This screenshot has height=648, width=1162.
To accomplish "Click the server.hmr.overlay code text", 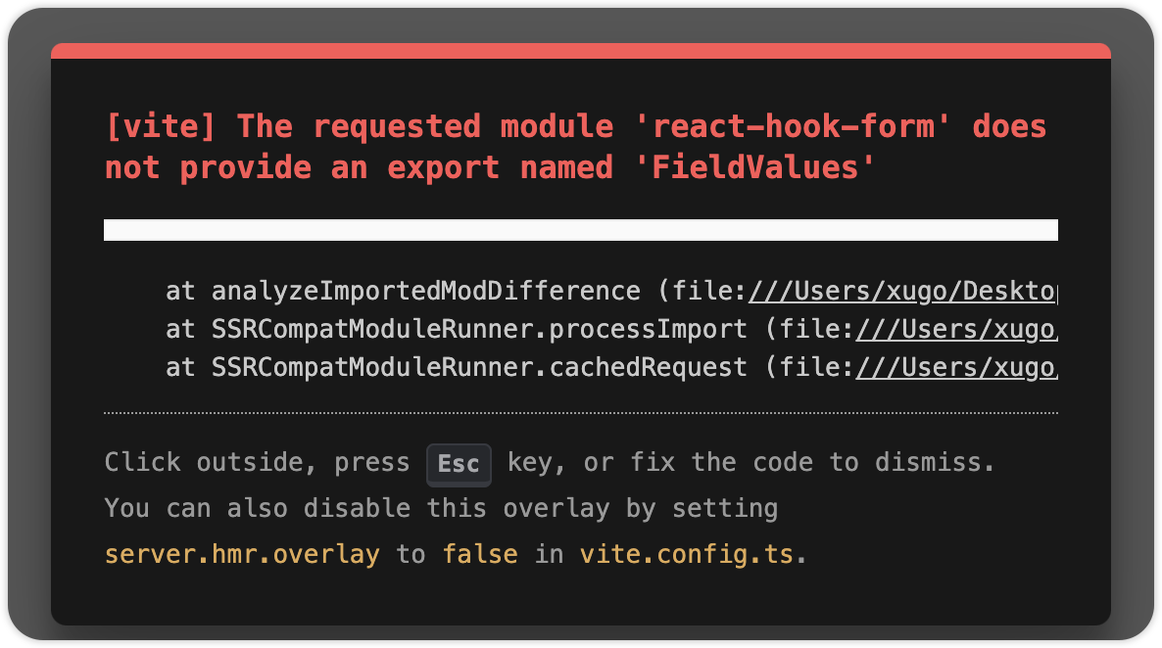I will pyautogui.click(x=242, y=554).
